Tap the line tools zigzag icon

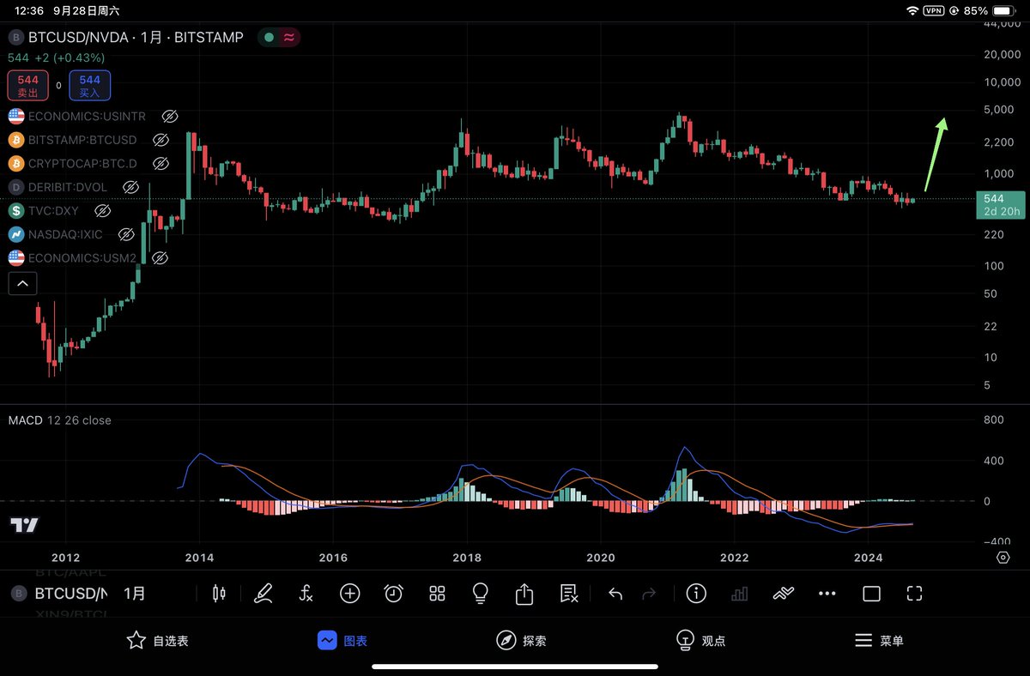click(x=783, y=593)
